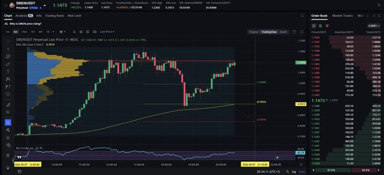Image resolution: width=384 pixels, height=175 pixels.
Task: Toggle log scale button
Action: [x=294, y=172]
